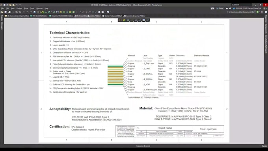Open the Tools menu
Image resolution: width=268 pixels, height=151 pixels.
coord(32,8)
